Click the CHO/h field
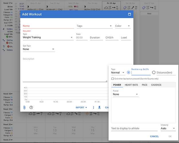Viewport: 179px width, 143px height. pos(112,37)
